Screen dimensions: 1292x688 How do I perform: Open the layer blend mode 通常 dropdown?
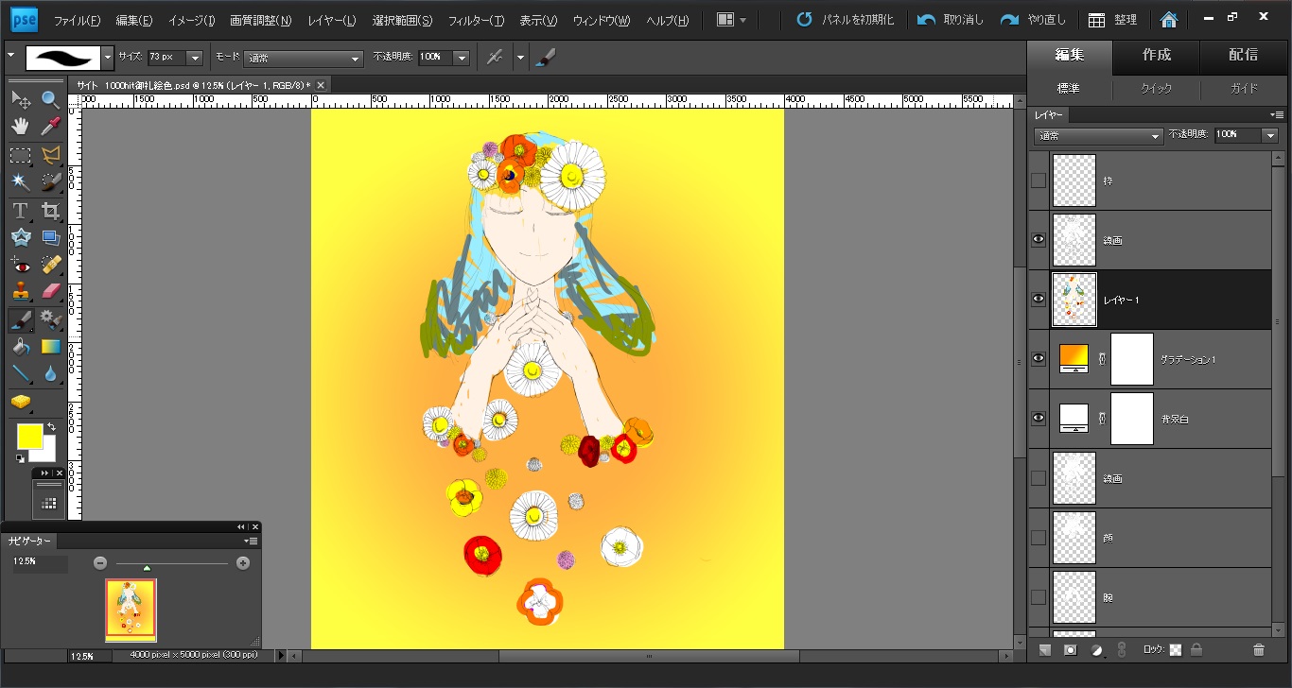[1099, 136]
